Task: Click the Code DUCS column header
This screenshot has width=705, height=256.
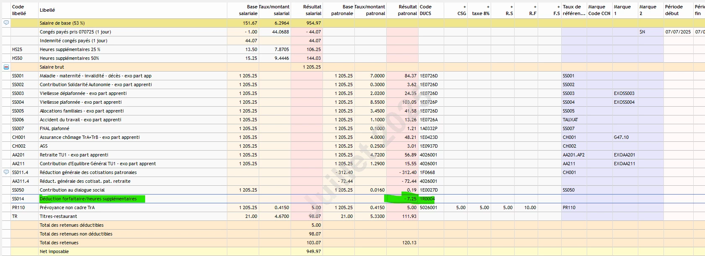Action: pos(426,10)
